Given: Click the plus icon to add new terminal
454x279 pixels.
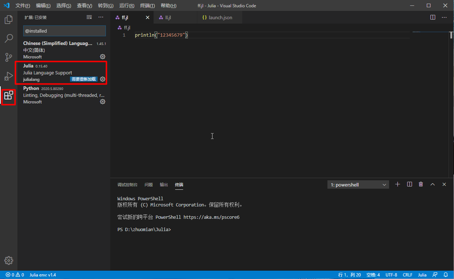Looking at the screenshot, I should [x=397, y=184].
